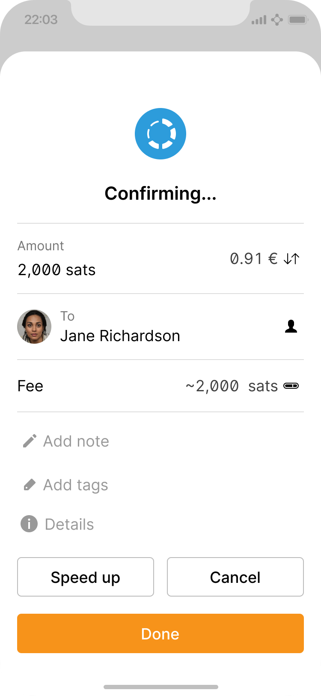Tap Jane Richardson's profile photo
The image size is (321, 696).
34,327
